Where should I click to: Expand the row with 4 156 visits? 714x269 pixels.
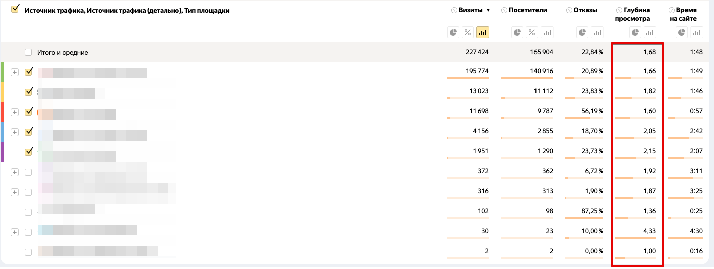(x=15, y=132)
